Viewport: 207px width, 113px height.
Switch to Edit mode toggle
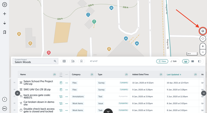[x=174, y=61]
